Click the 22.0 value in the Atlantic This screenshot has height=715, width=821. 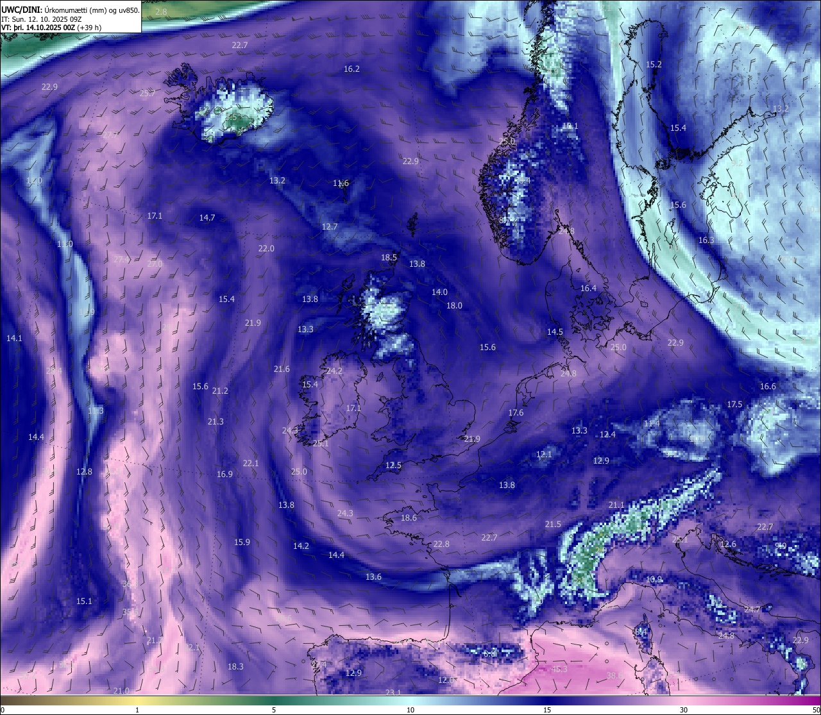tap(266, 249)
